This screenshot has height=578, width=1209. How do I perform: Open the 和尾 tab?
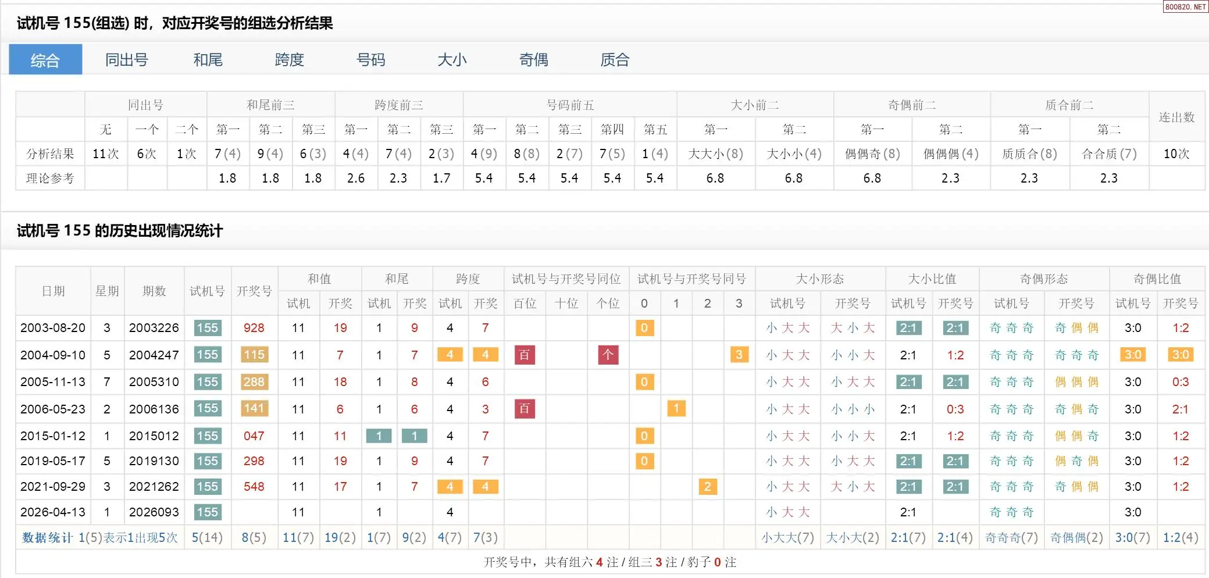point(208,60)
